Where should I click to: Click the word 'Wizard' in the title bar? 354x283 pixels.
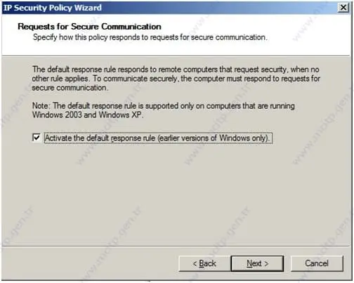click(88, 8)
